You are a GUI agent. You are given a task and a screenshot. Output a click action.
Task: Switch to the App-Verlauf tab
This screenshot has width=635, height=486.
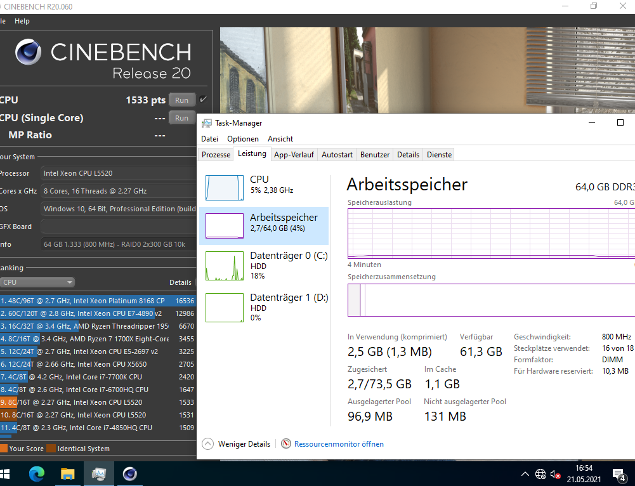point(294,155)
